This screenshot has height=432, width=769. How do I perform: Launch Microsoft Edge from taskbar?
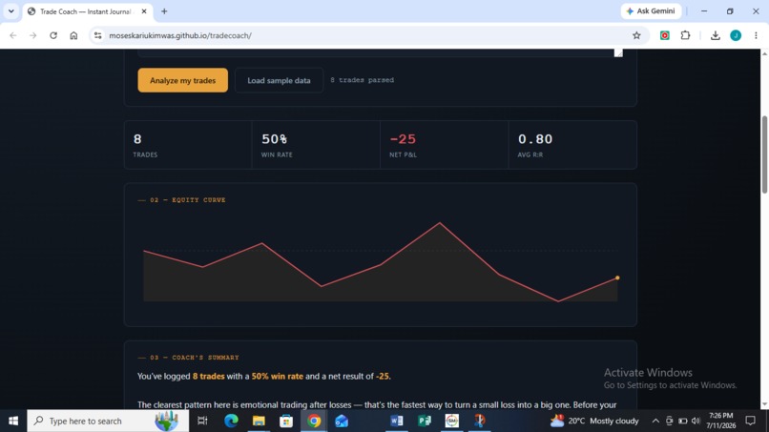[231, 421]
